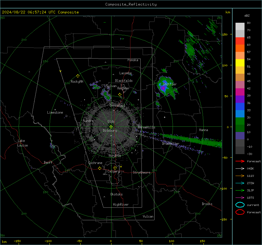Click the Brooks city label
Image resolution: width=262 pixels, height=245 pixels.
point(207,204)
